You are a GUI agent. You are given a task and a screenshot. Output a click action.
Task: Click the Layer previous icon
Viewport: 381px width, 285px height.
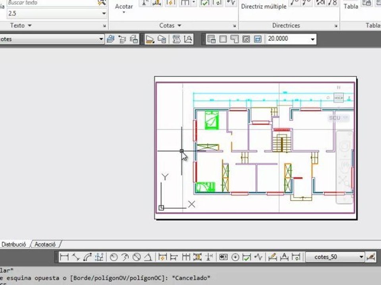point(122,39)
